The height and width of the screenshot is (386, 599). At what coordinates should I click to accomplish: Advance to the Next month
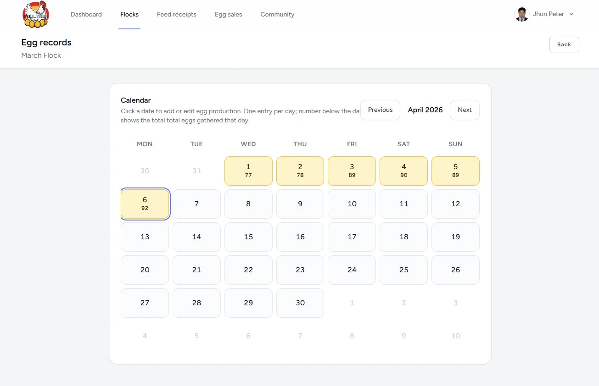465,110
